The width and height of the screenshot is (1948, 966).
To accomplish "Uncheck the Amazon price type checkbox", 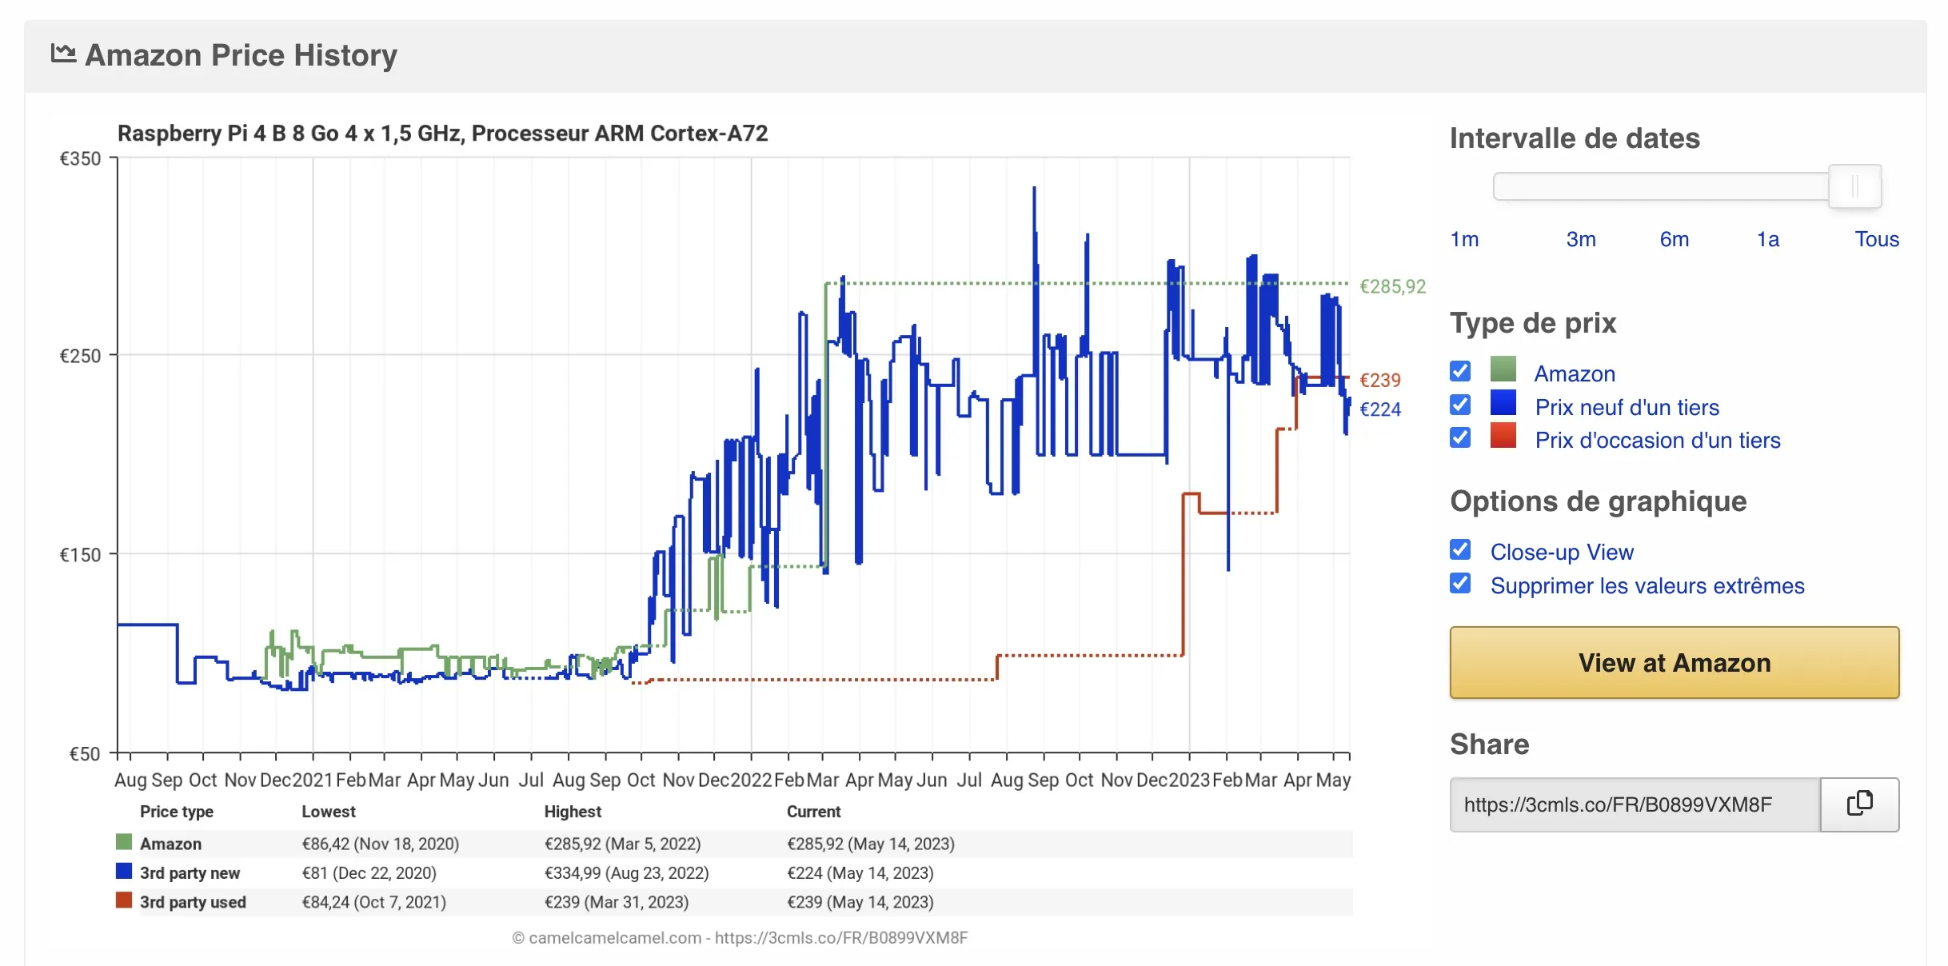I will click(1460, 371).
